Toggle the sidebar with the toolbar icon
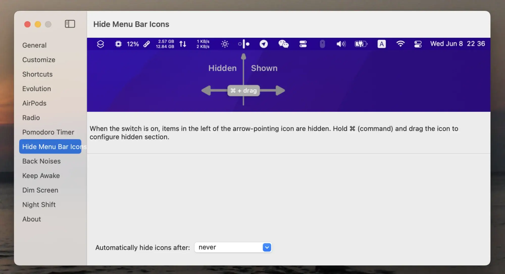505x274 pixels. 70,24
